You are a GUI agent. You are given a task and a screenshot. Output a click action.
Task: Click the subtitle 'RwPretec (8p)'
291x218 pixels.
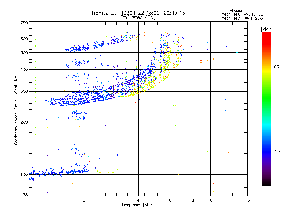point(138,17)
